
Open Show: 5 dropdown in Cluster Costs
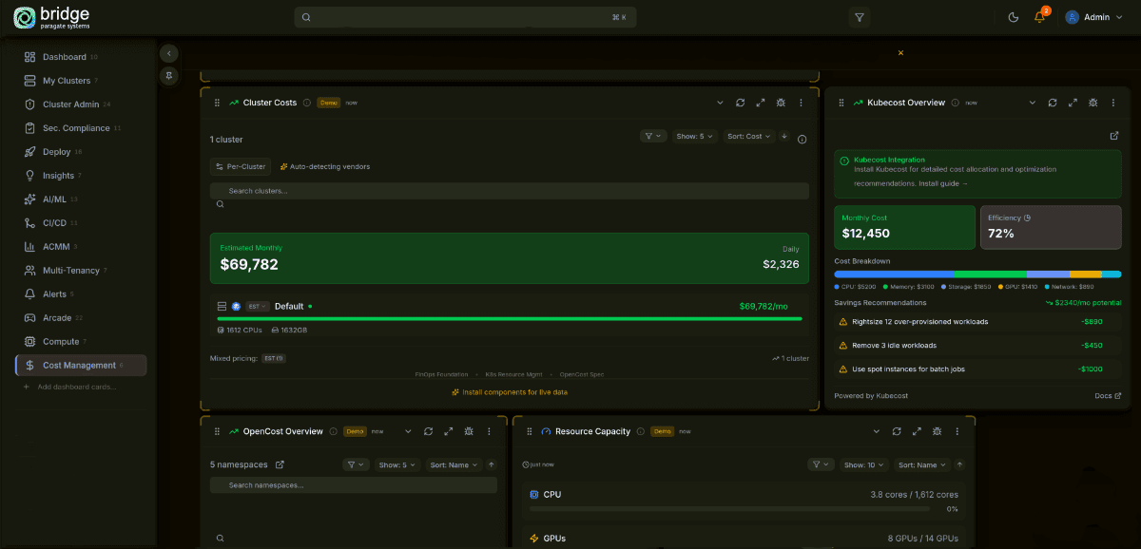tap(694, 137)
